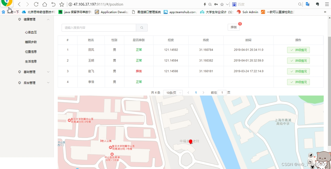Screen dimensions: 331x169
Task: Click the 健康管理 location pin icon
Action: coord(20,19)
